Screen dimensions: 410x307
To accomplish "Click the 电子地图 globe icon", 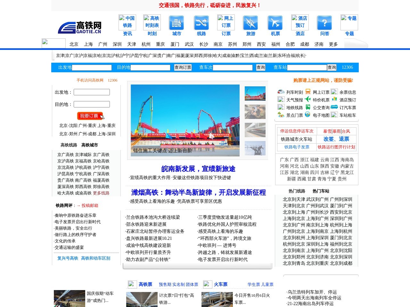I will [x=307, y=115].
